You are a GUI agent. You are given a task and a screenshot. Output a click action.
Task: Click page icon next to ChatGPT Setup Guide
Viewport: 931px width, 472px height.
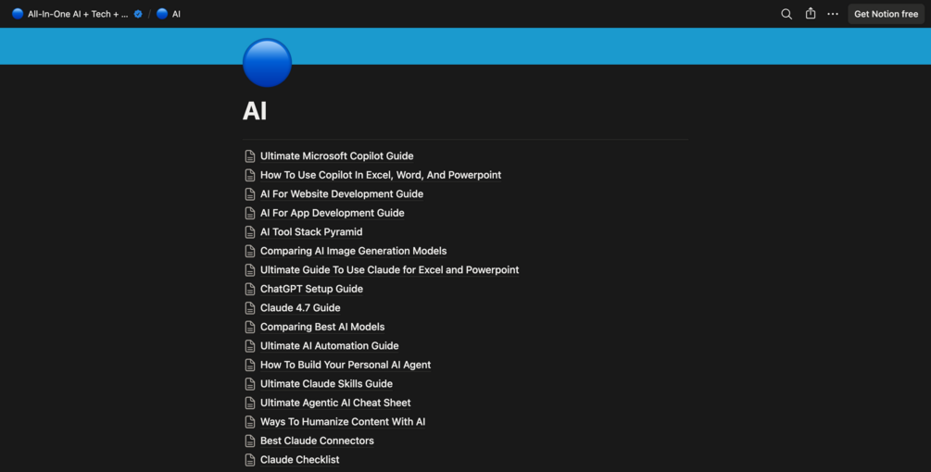[x=250, y=289]
